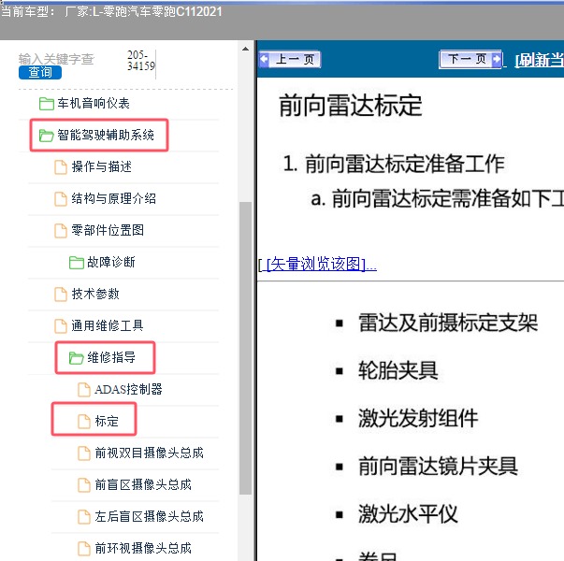Click the 车机音响仪表 folder icon

pos(47,104)
